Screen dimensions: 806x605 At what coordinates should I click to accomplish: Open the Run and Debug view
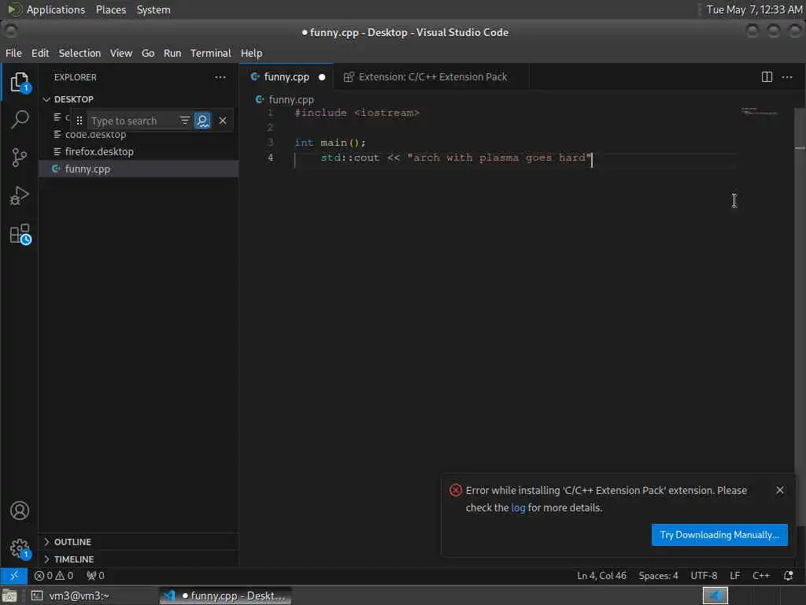pyautogui.click(x=20, y=196)
